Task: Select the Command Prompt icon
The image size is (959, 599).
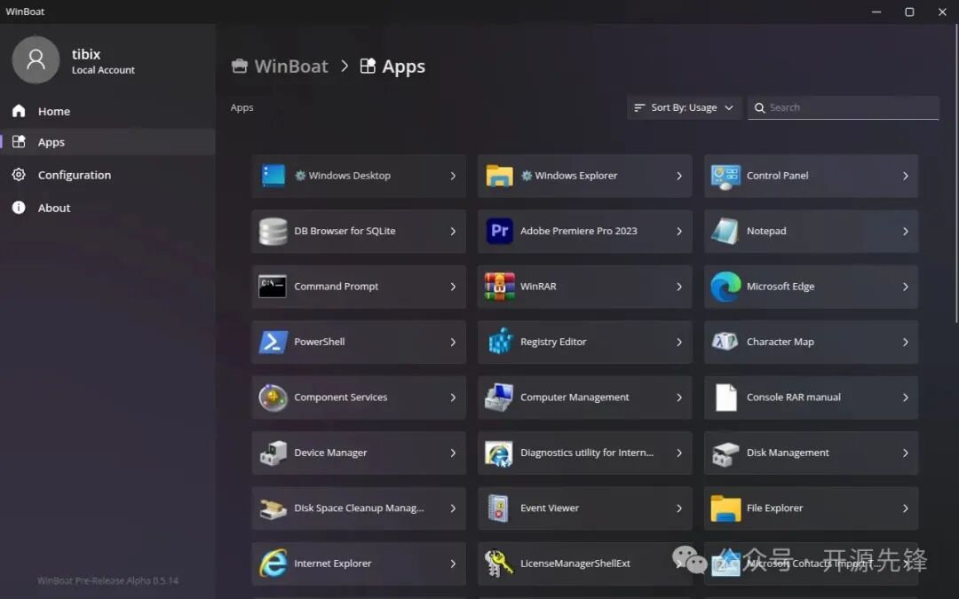Action: [273, 287]
